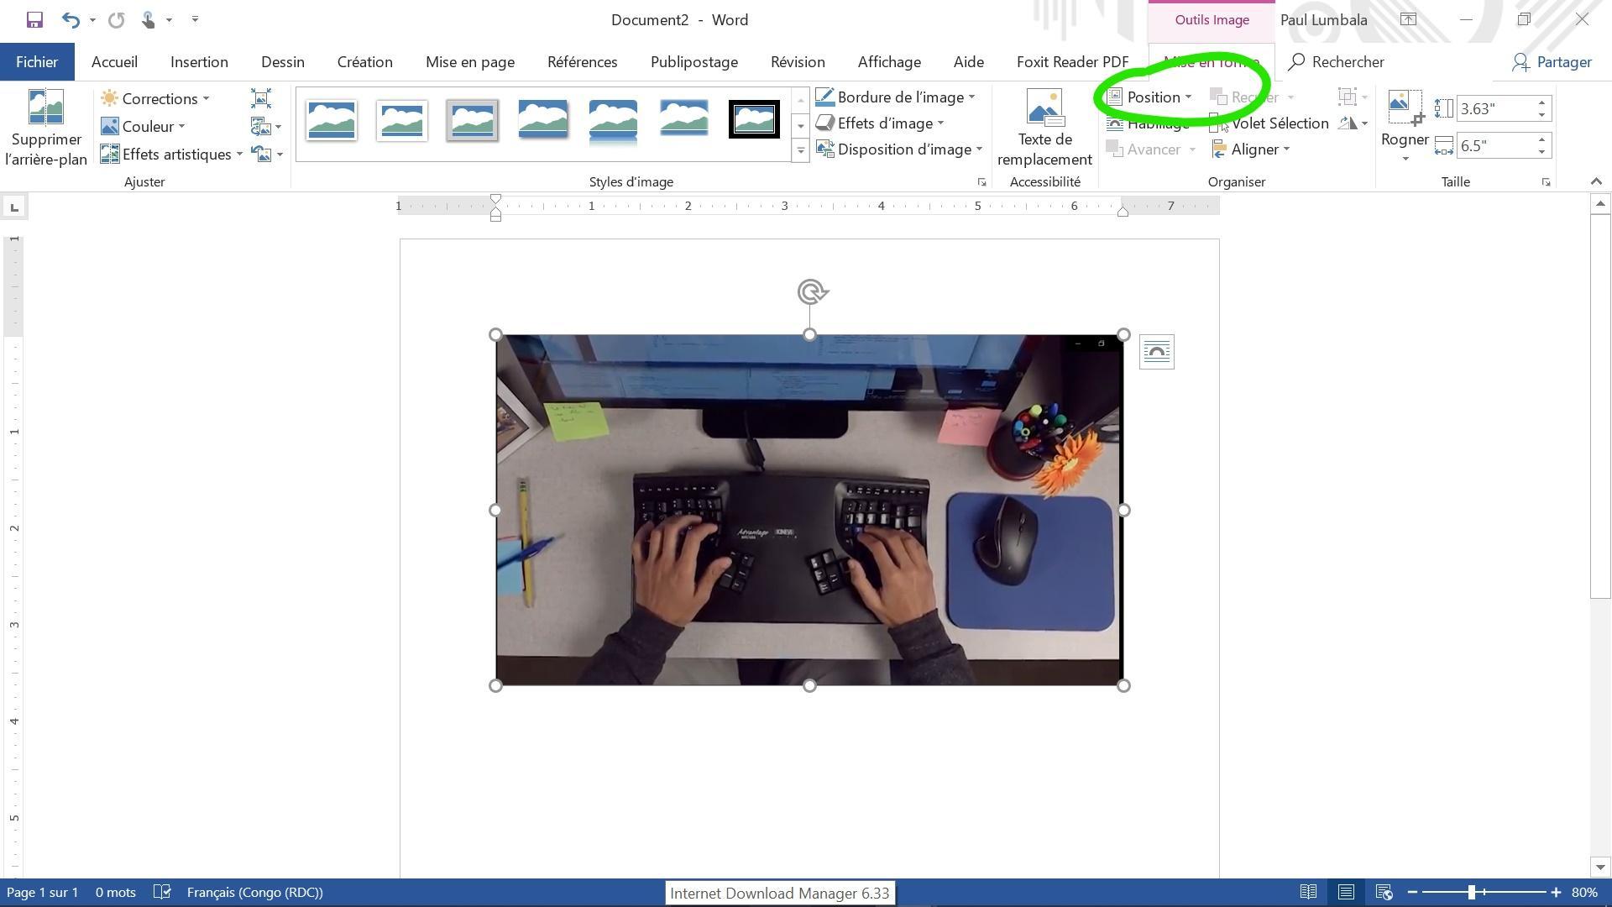Click the image height field 3.63"
Screen dimensions: 1612x907
(1494, 109)
